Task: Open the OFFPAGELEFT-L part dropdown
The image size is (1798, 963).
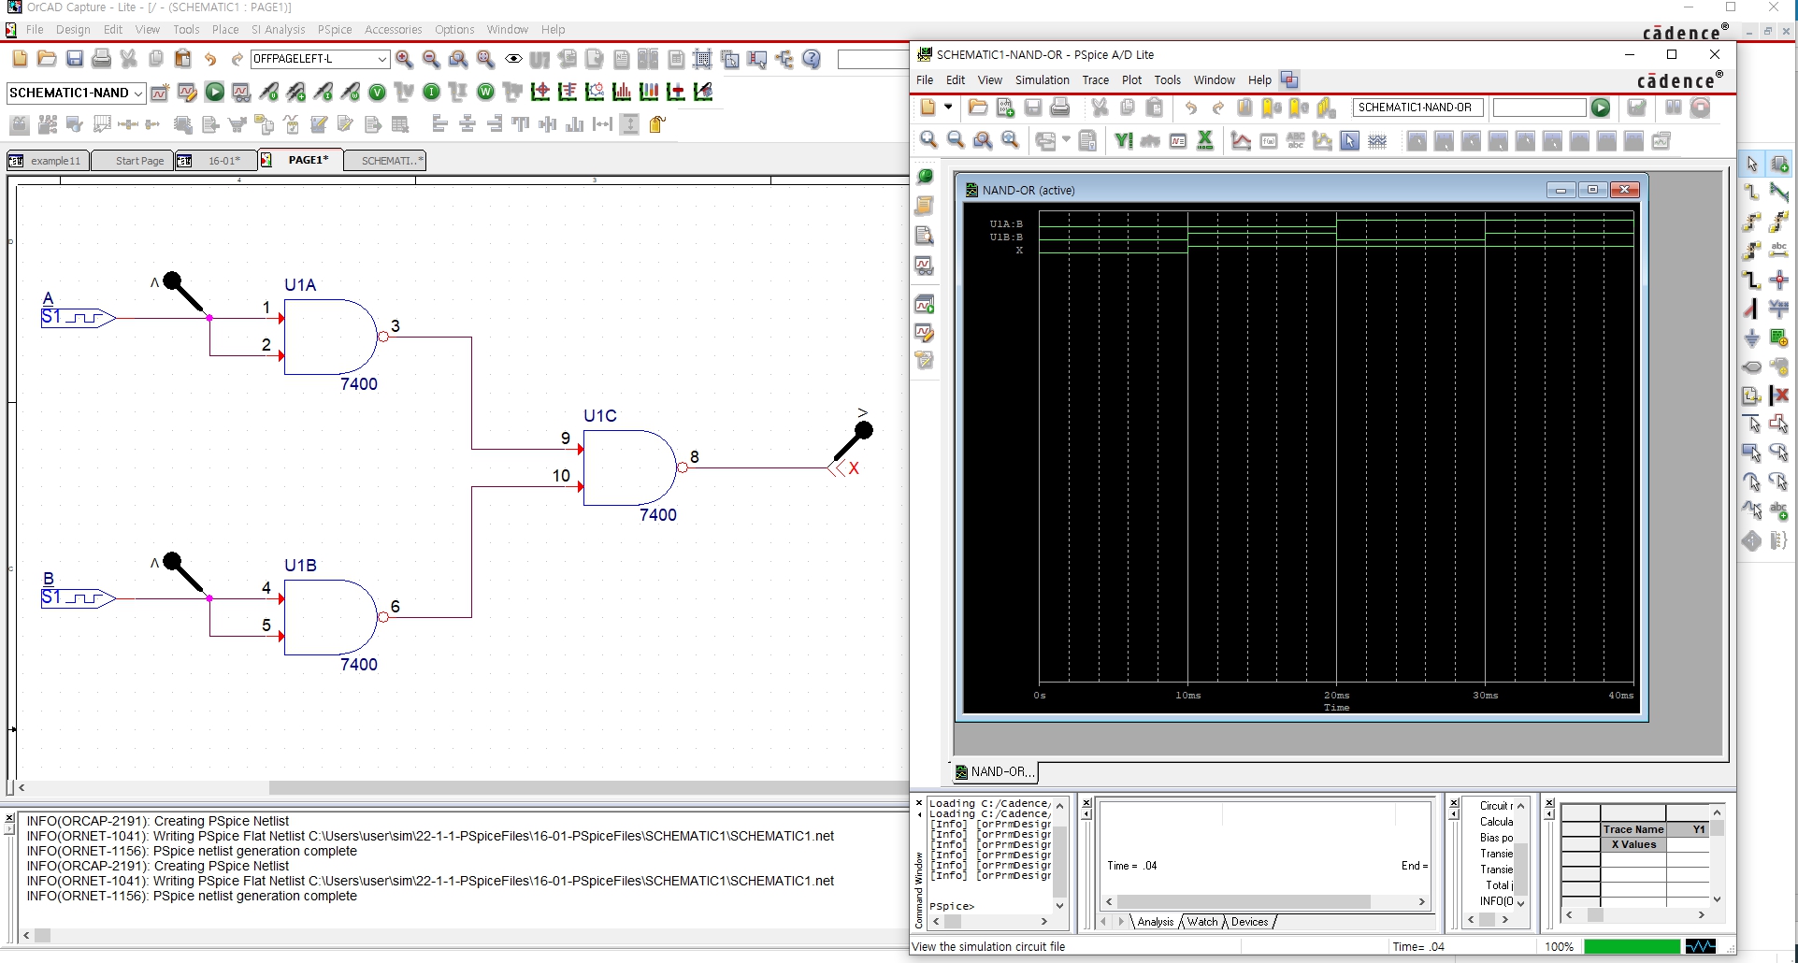Action: coord(381,59)
